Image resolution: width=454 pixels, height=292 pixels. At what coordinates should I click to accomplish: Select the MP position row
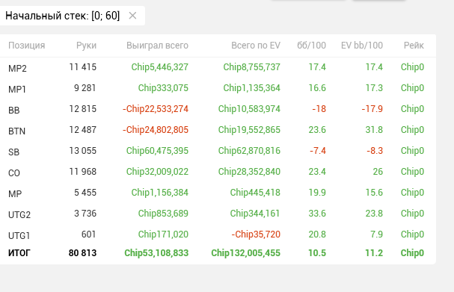point(218,193)
